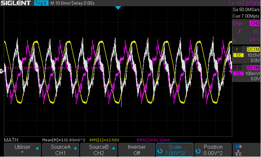The height and width of the screenshot is (157, 261).
Task: Click the rotary knob icon beside Scale
Action: pyautogui.click(x=160, y=151)
